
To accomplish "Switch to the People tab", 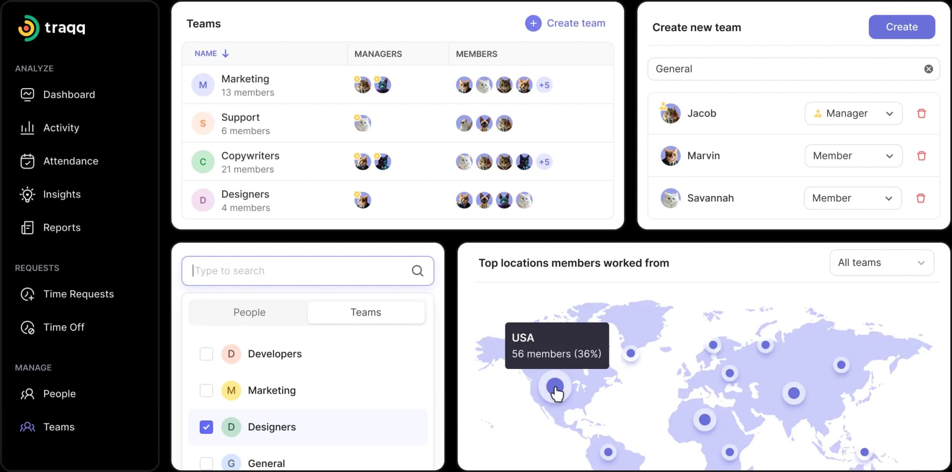I will click(249, 312).
